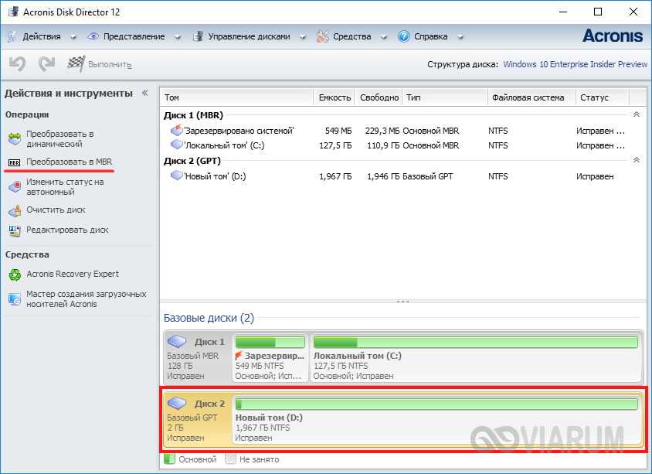652x474 pixels.
Task: Open Мастер создания загрузочных носителей Acronis
Action: (85, 299)
